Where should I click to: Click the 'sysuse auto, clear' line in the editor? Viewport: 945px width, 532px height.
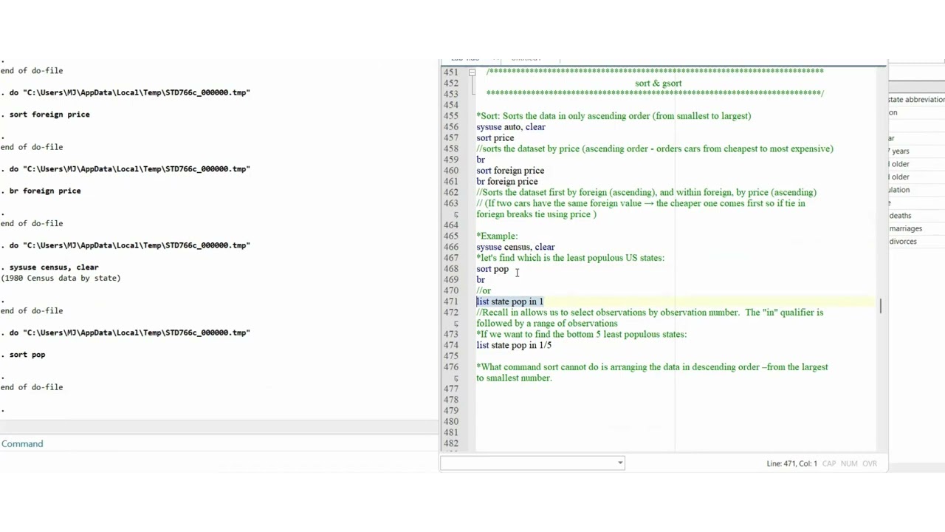click(x=511, y=127)
